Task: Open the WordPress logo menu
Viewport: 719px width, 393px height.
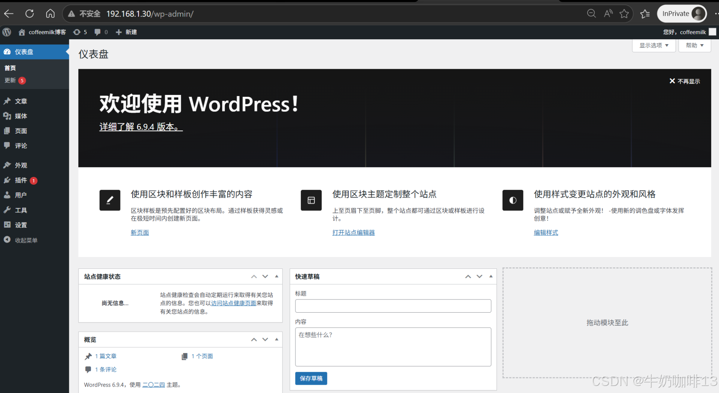Action: (x=7, y=32)
